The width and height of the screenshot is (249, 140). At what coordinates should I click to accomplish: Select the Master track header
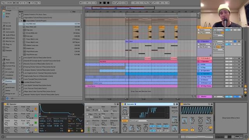tap(205, 96)
